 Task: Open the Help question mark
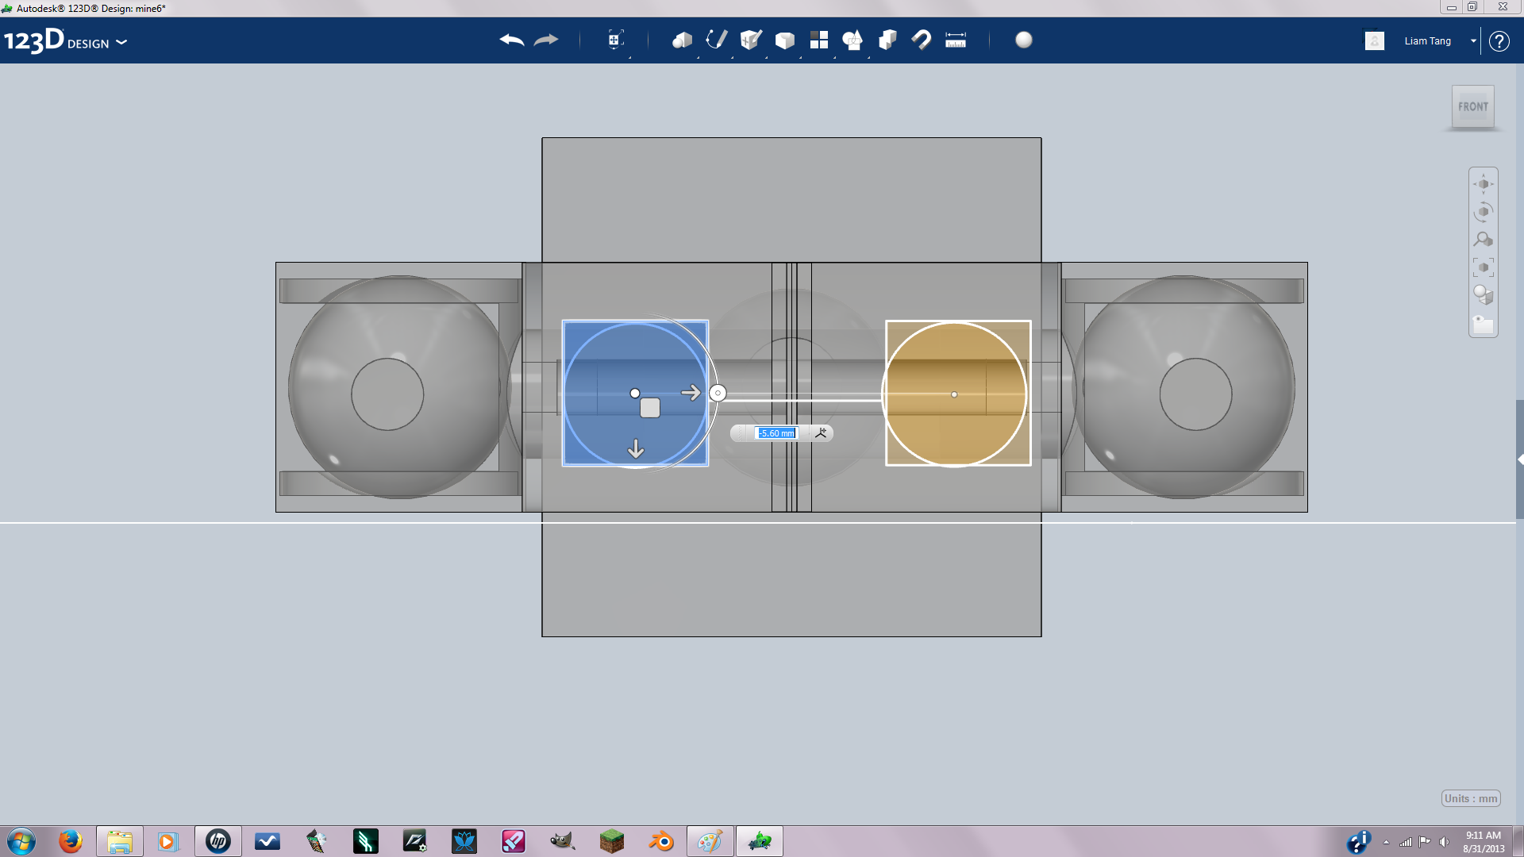point(1499,41)
